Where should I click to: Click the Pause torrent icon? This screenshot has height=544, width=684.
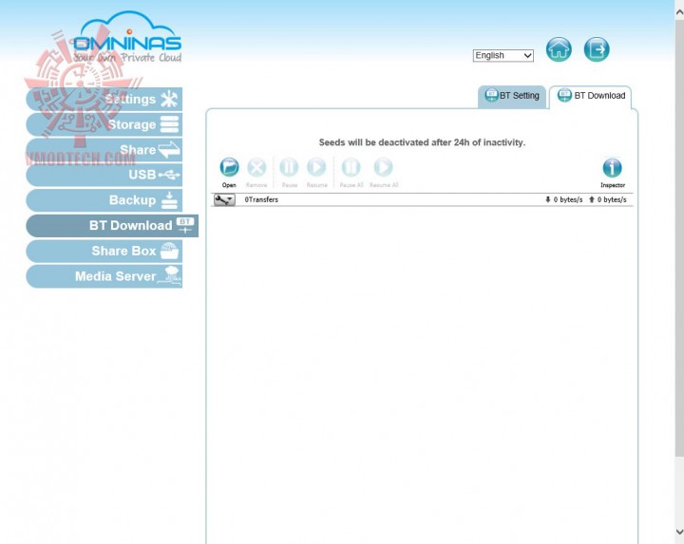289,167
